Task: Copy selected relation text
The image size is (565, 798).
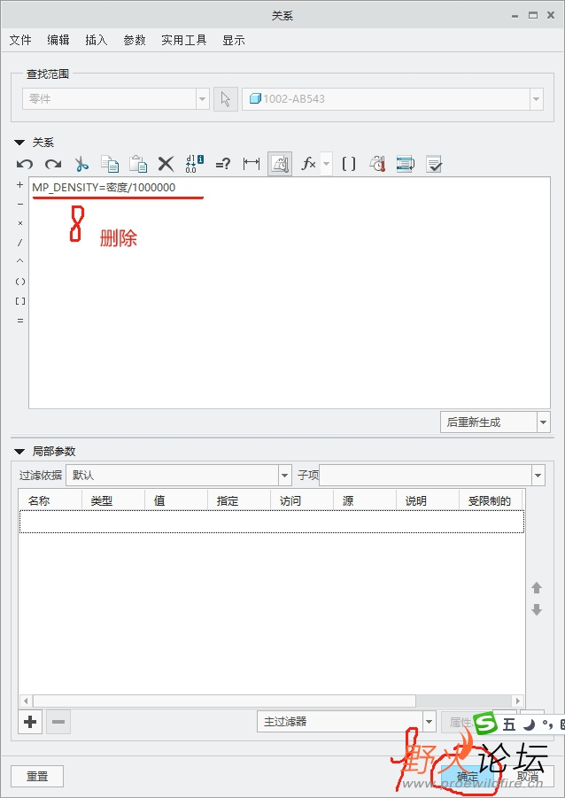Action: 110,164
